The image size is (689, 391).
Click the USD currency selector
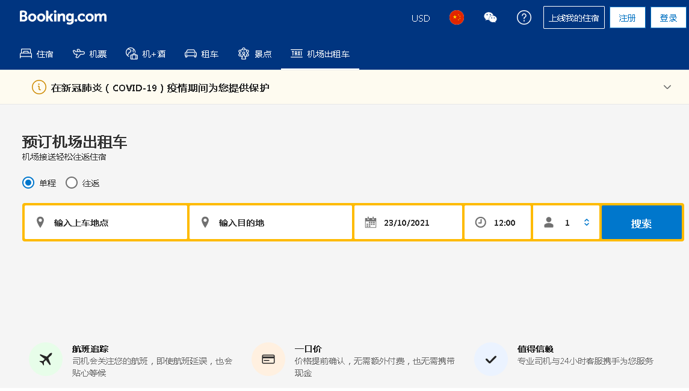point(421,19)
